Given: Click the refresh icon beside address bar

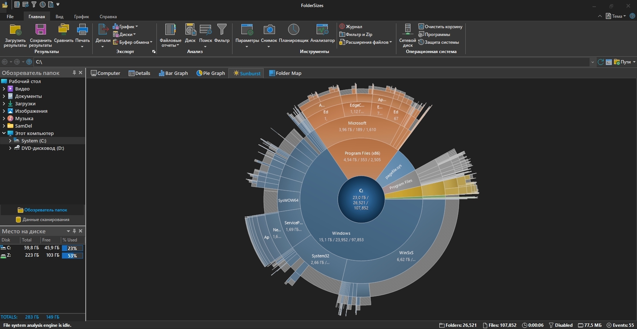Looking at the screenshot, I should pos(601,62).
